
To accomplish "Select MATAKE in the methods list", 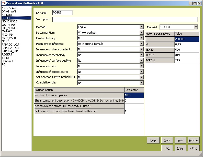I will point(16,31).
